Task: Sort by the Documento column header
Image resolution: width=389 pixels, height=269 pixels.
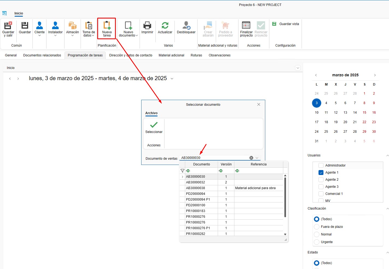Action: tap(202, 164)
